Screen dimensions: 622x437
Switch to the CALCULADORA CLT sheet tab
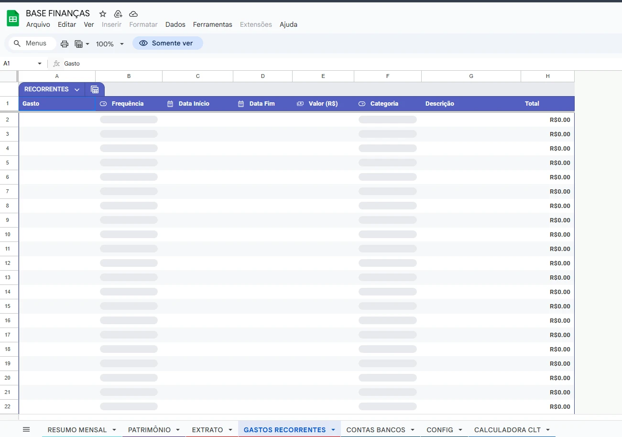pos(507,430)
